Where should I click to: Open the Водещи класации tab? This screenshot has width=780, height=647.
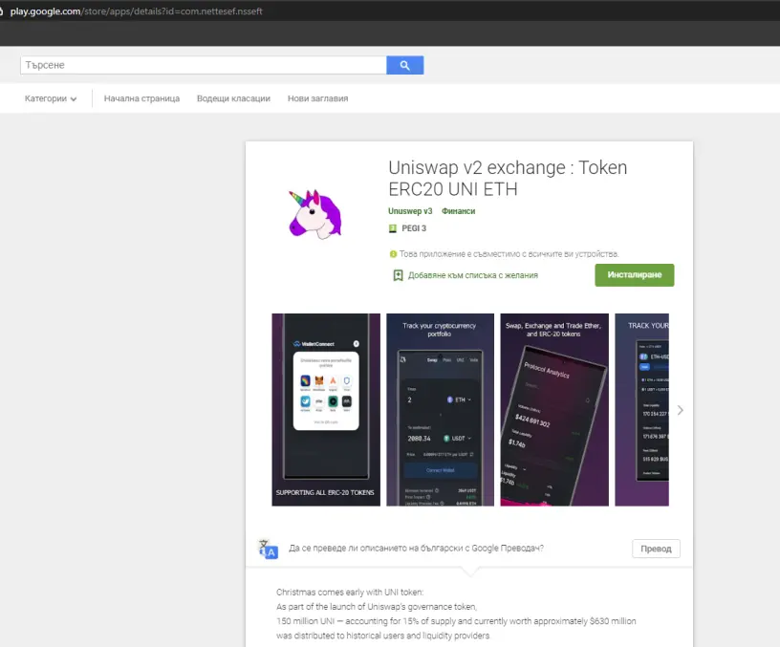click(234, 98)
